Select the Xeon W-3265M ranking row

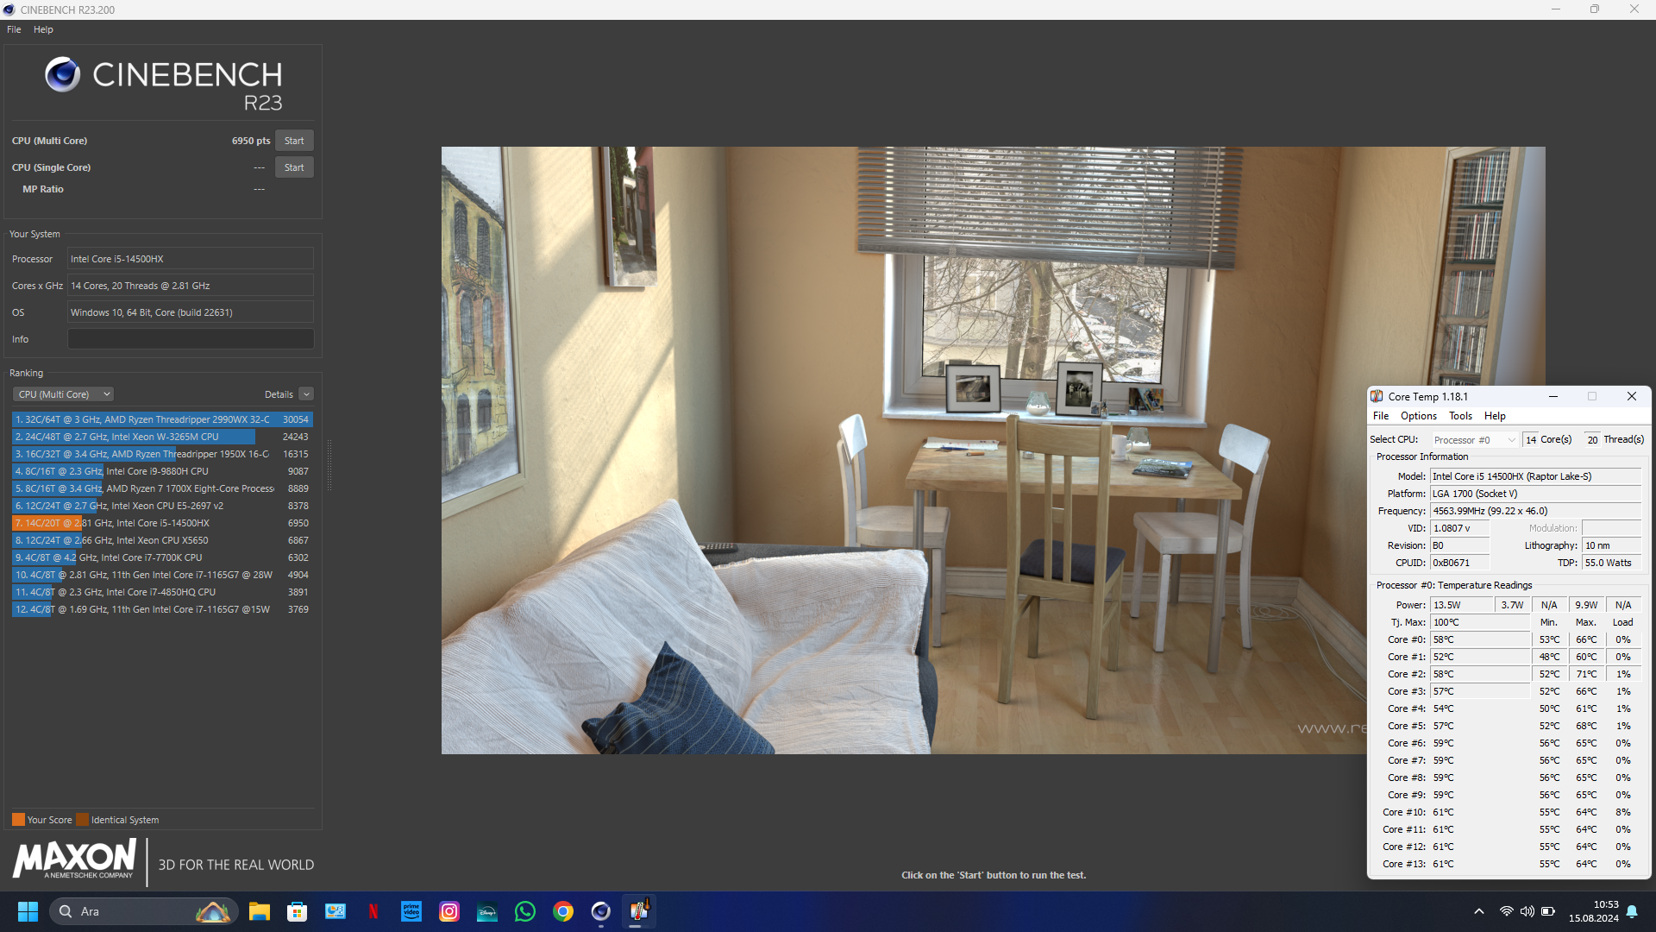coord(162,437)
